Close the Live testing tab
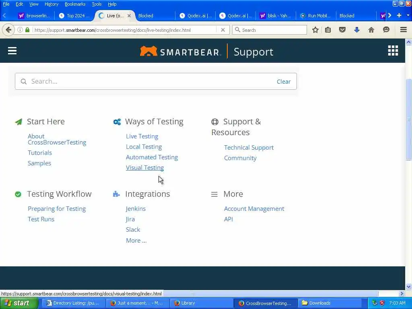412x309 pixels. [129, 16]
